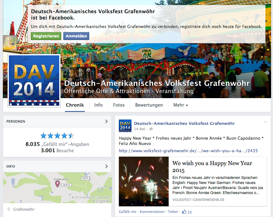This screenshot has width=273, height=217.
Task: Open the 'We wish you a Happy New Year 2015' headline
Action: point(212,166)
